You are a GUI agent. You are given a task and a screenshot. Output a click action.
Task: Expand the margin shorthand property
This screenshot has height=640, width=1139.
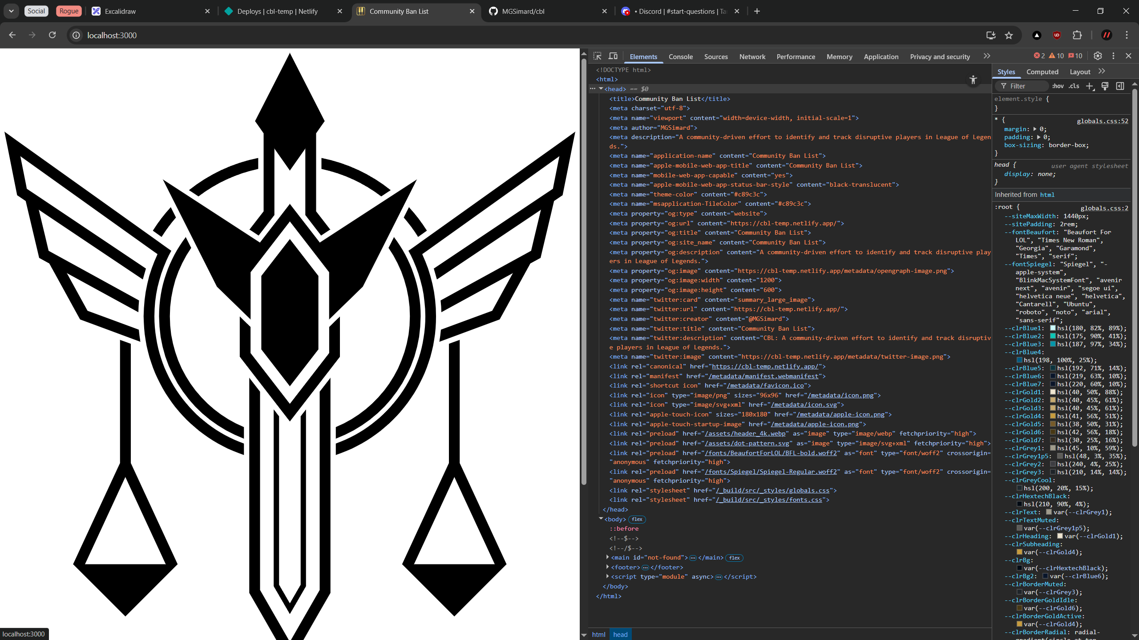coord(1035,129)
